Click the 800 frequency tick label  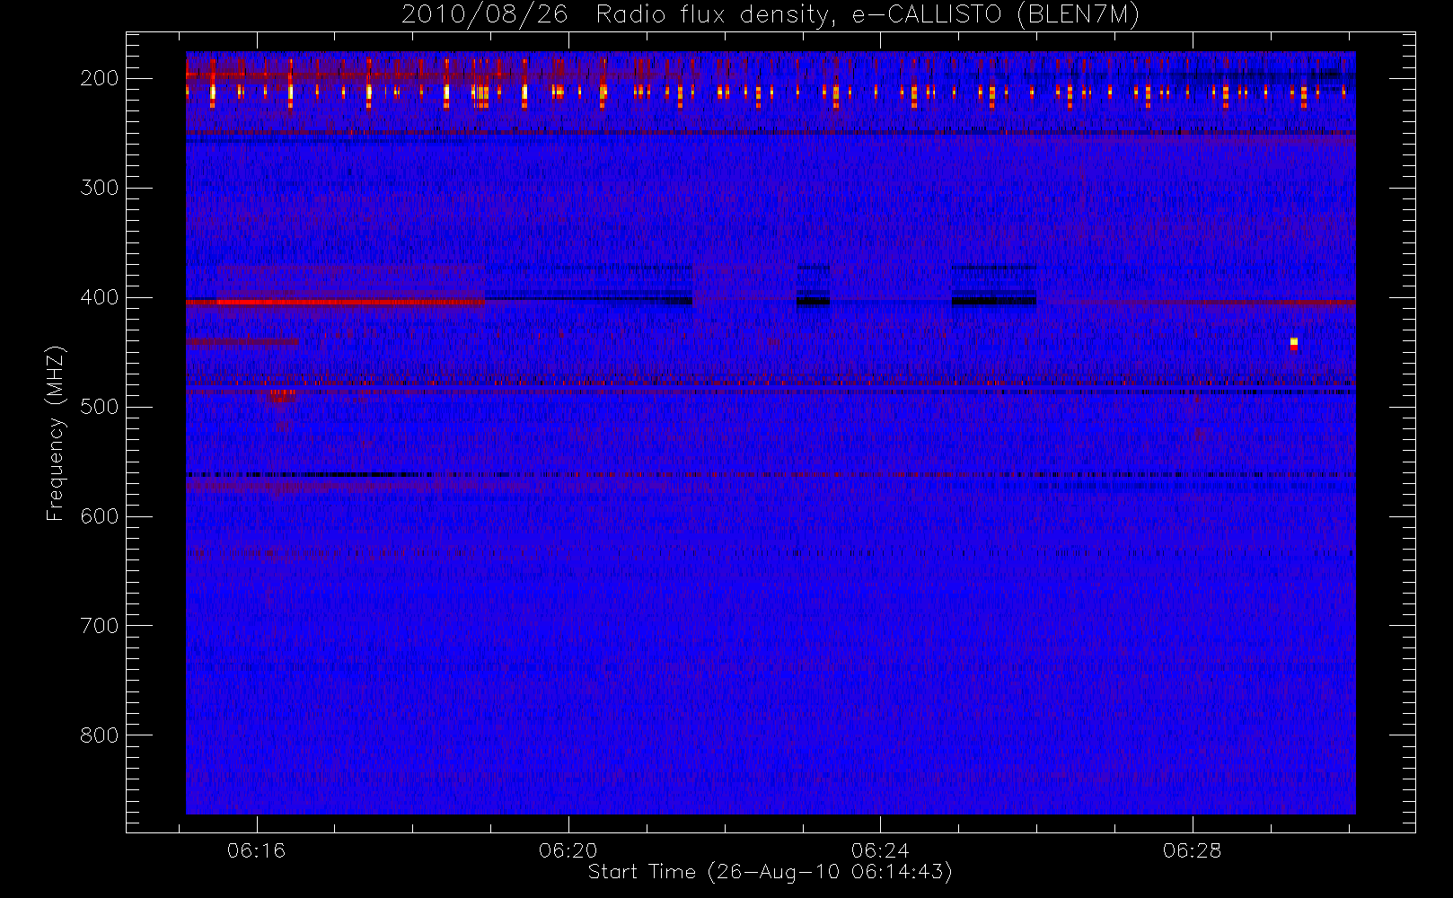(x=100, y=735)
